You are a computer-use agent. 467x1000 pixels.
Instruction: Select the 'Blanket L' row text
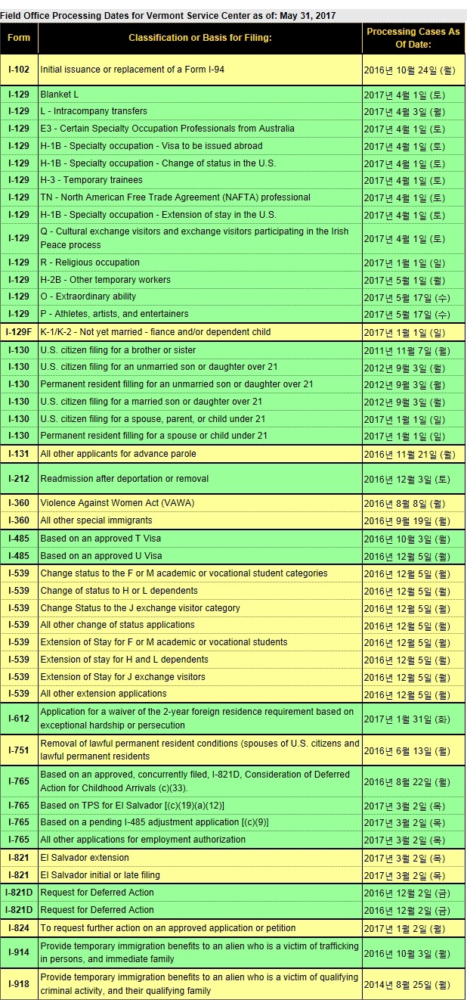[x=59, y=95]
